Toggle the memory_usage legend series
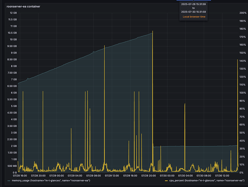This screenshot has height=187, width=248. point(51,181)
